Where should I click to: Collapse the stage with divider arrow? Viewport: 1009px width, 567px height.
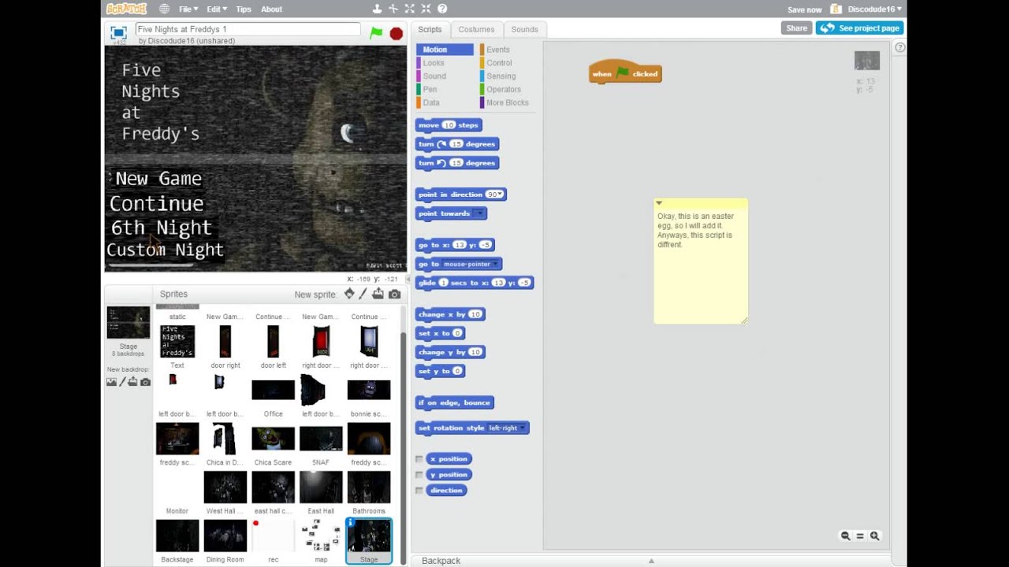coord(408,279)
